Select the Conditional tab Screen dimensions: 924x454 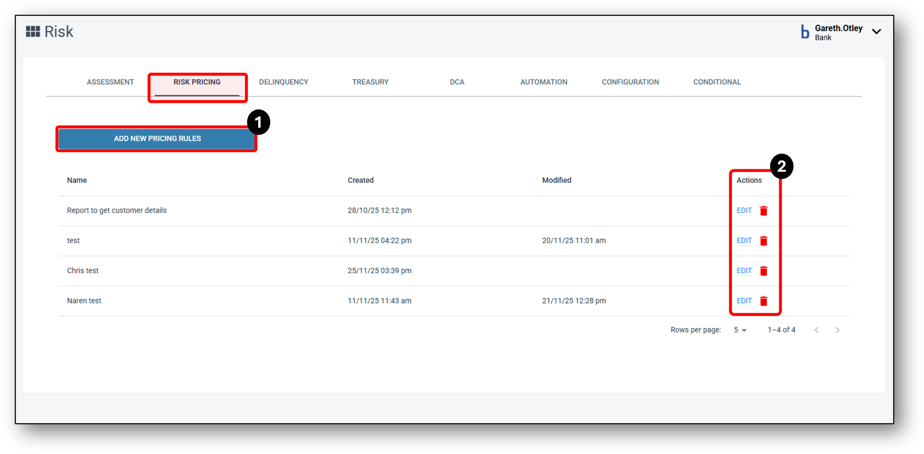pos(717,82)
